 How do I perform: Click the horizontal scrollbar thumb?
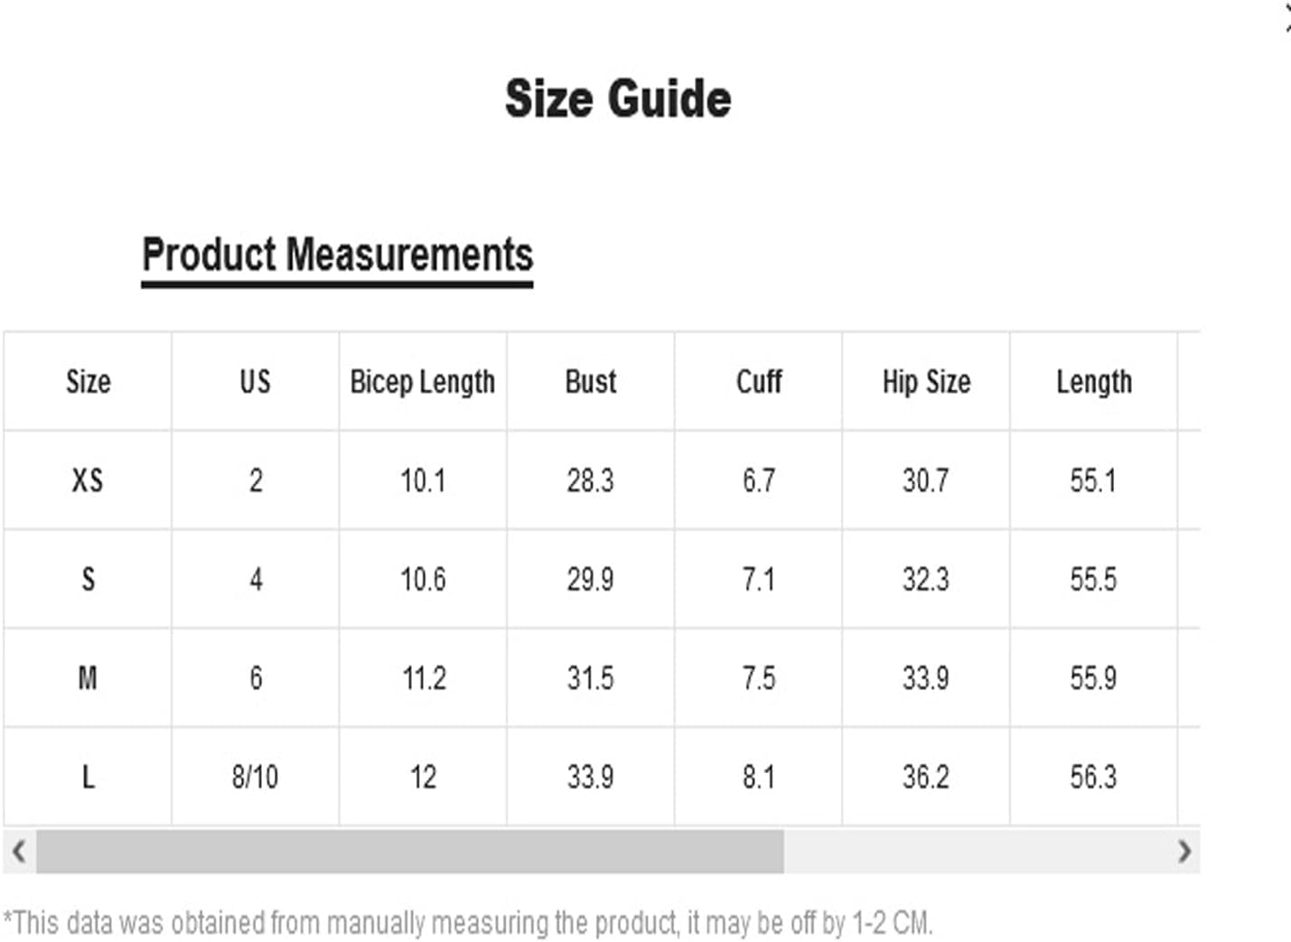410,851
